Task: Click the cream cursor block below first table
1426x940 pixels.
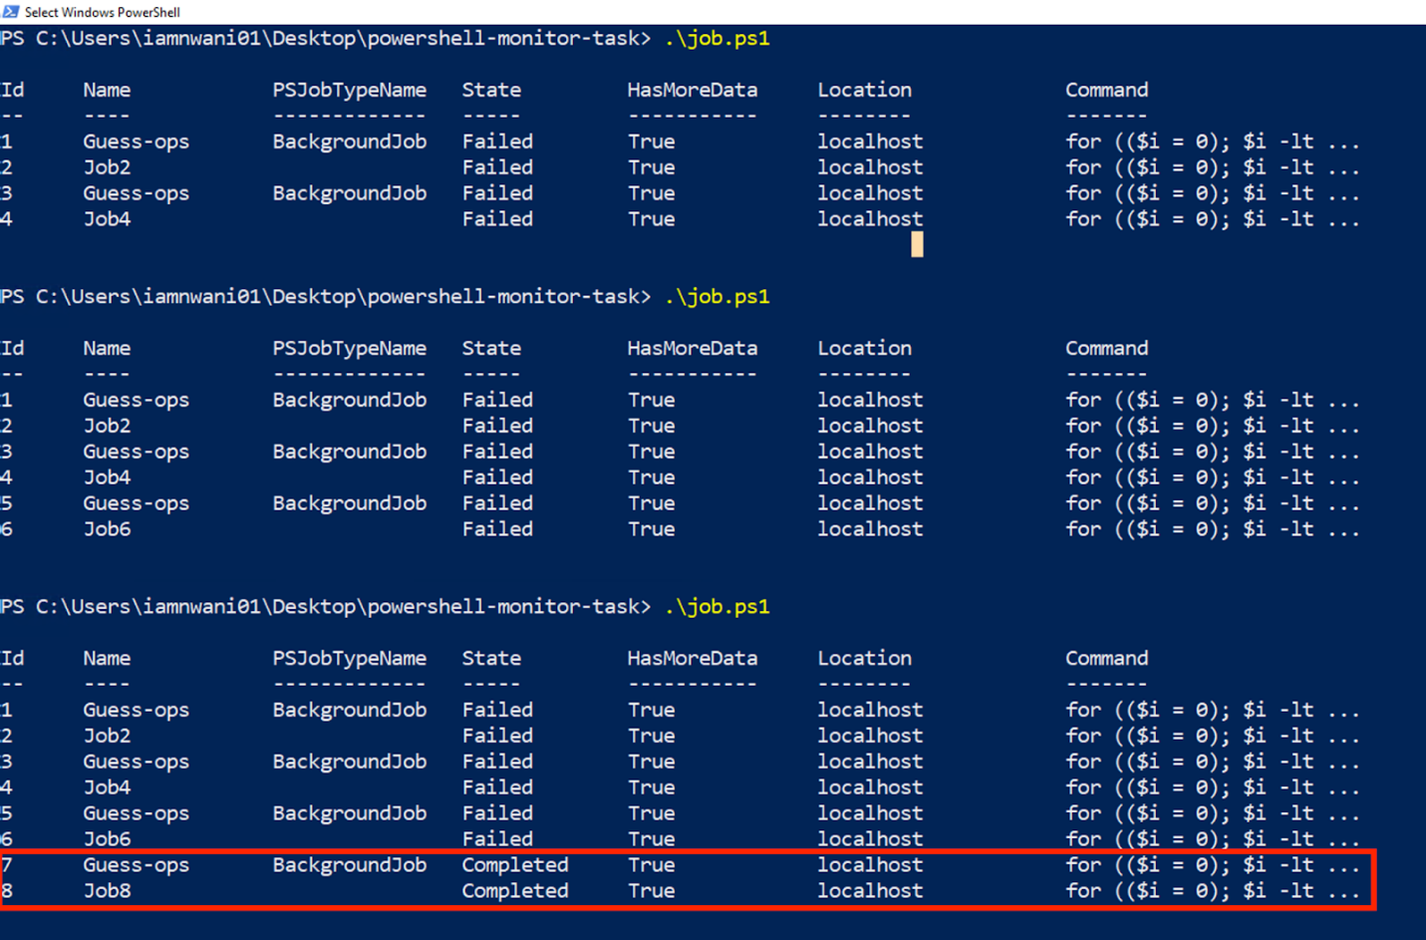Action: [917, 244]
